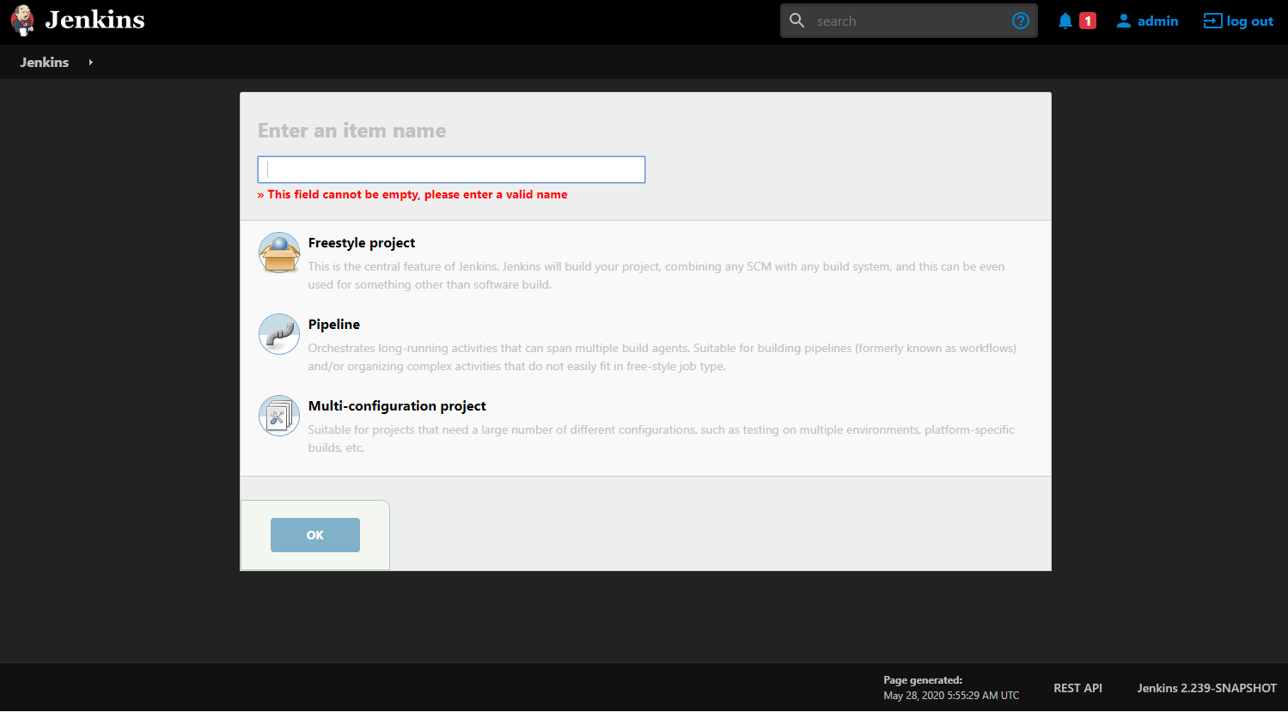This screenshot has width=1288, height=712.
Task: Open the admin user profile link
Action: 1157,21
